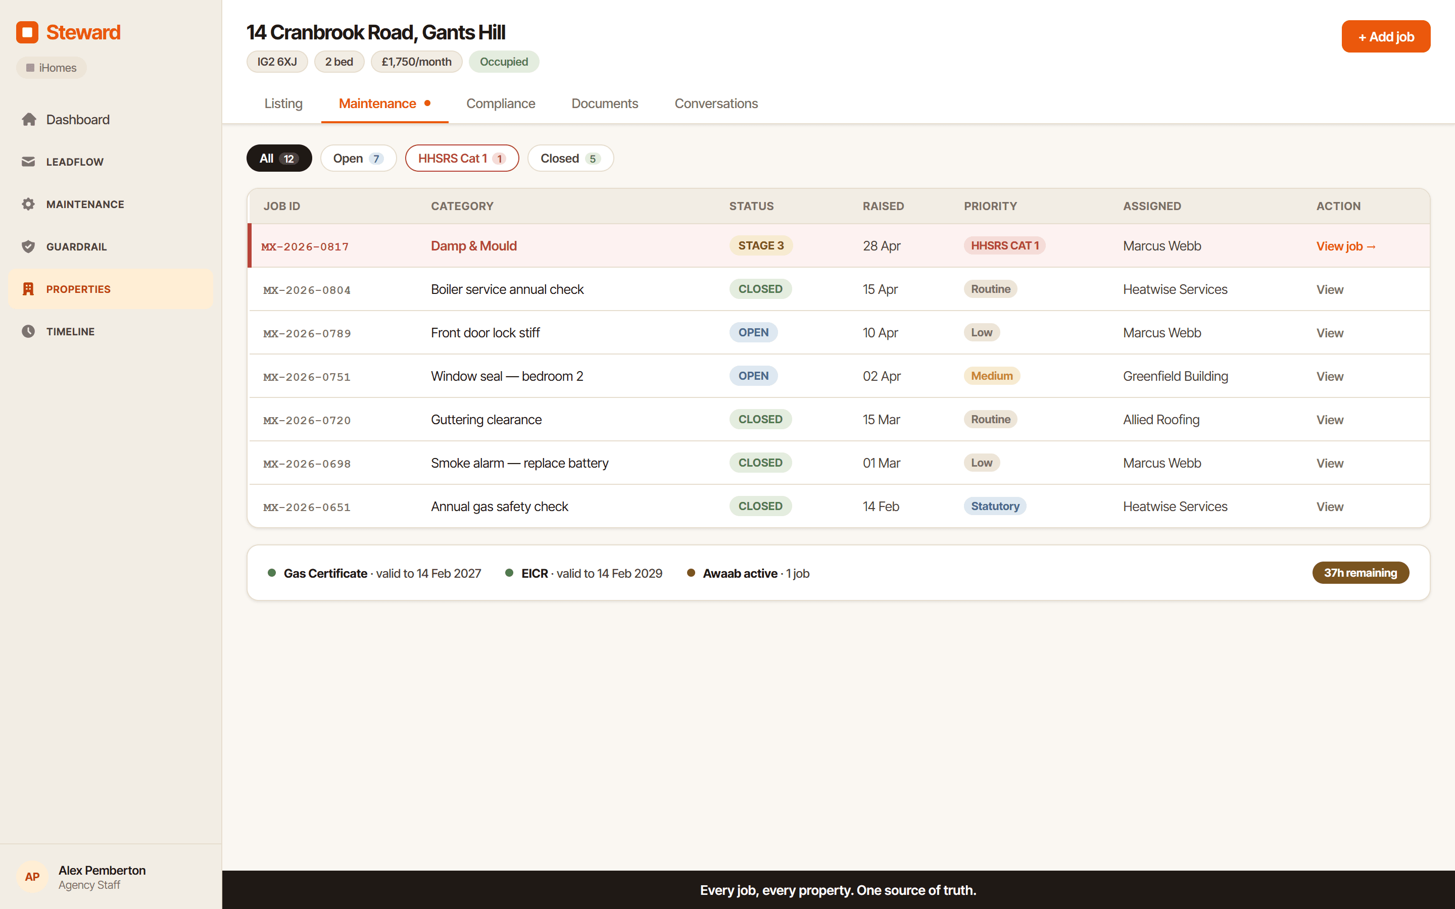Click the Occupied status chip
Viewport: 1455px width, 909px height.
[x=504, y=61]
